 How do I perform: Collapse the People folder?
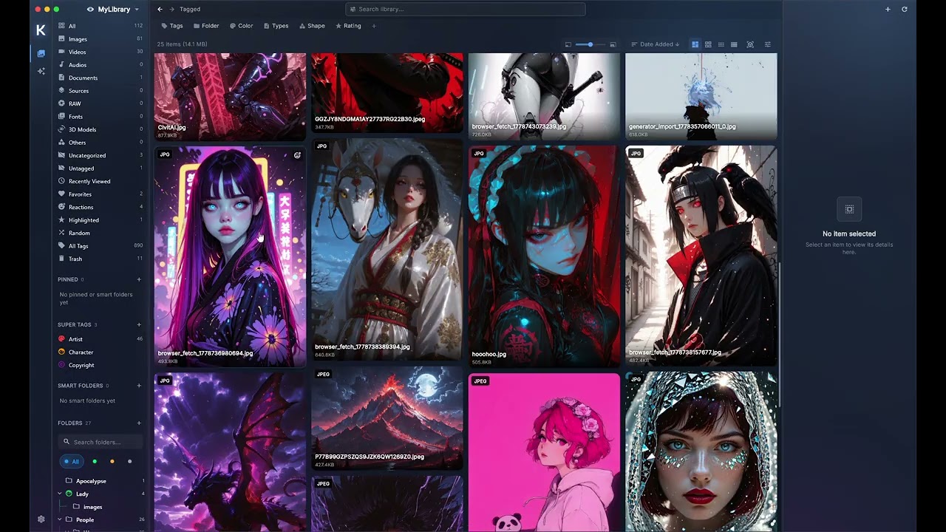click(x=60, y=519)
